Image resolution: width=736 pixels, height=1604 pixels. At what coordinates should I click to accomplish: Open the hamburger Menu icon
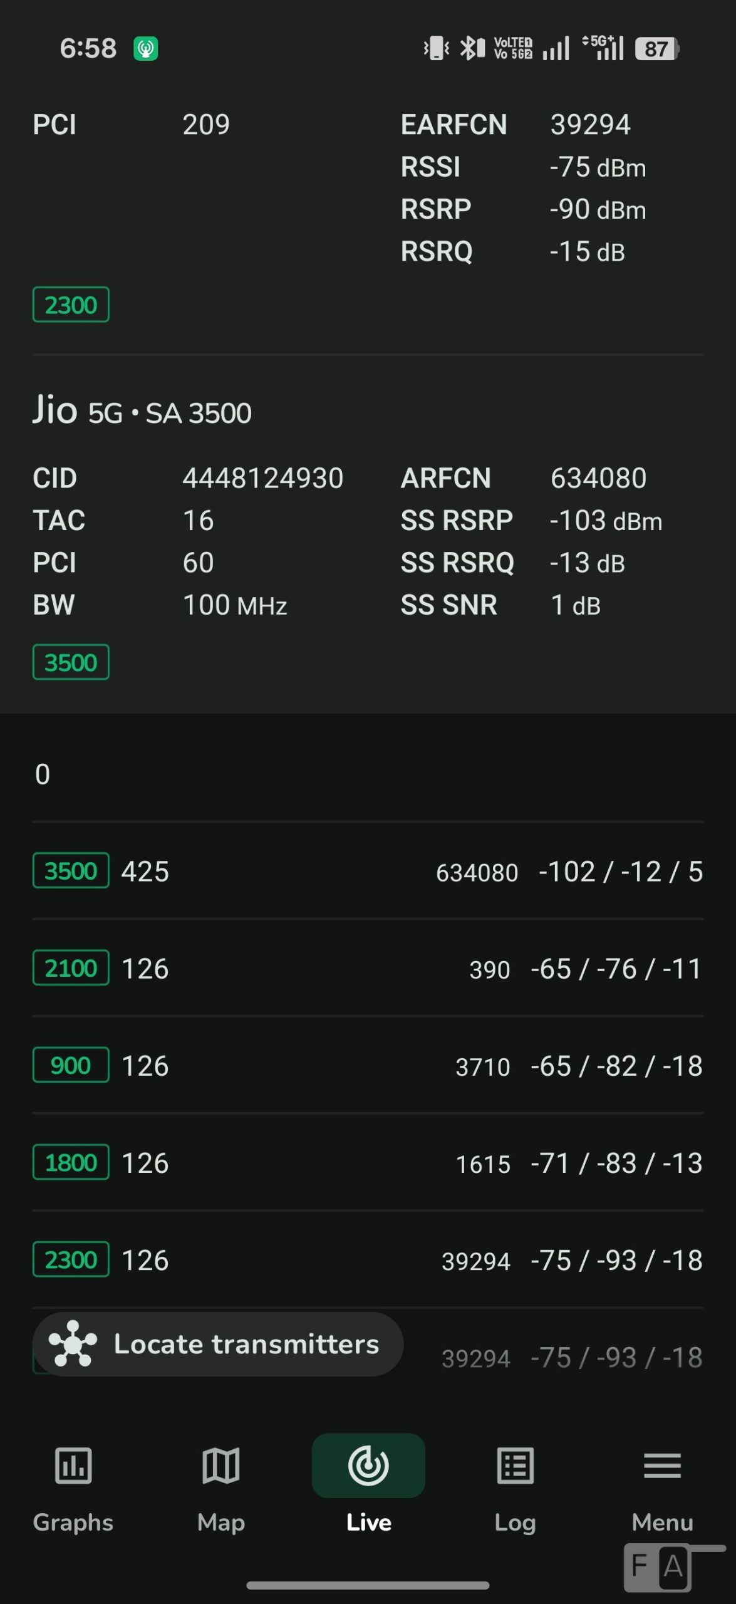[x=662, y=1466]
